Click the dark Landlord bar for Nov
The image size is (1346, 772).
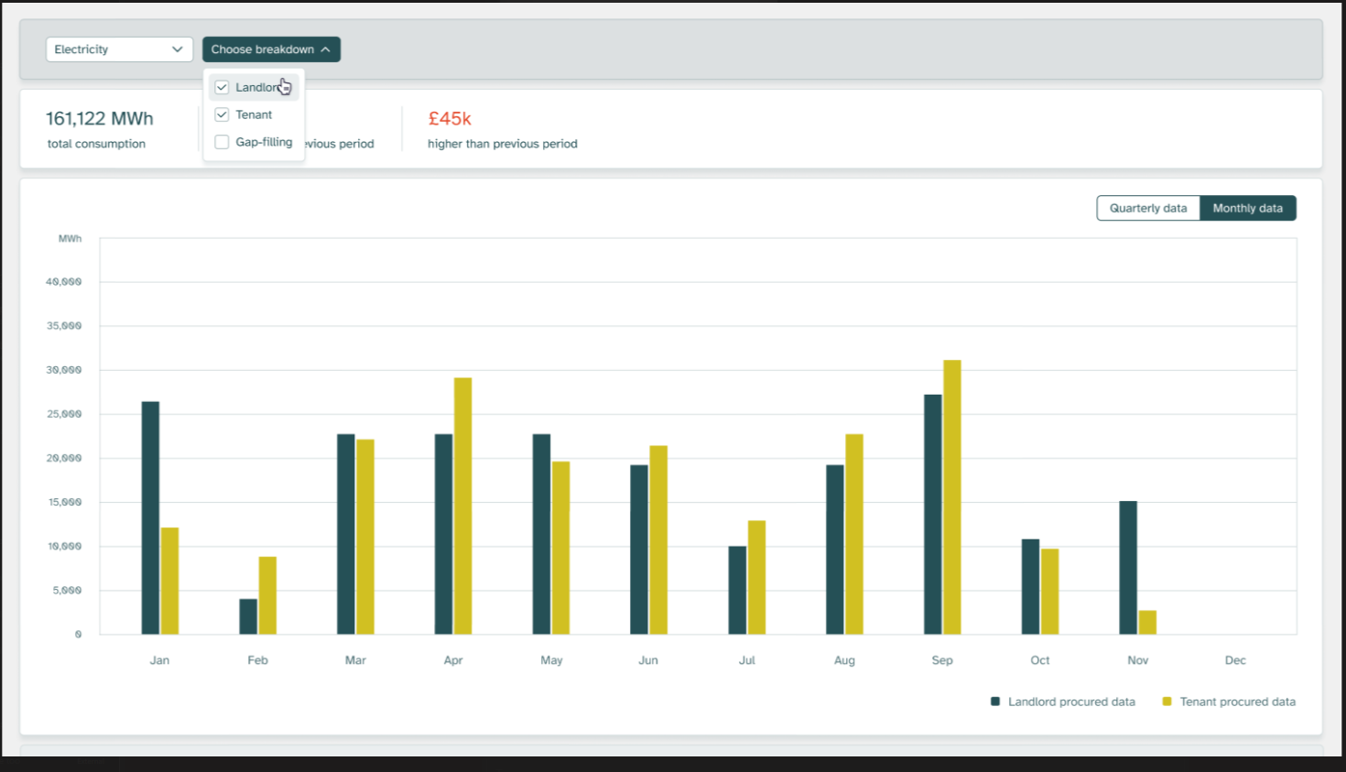pos(1128,568)
